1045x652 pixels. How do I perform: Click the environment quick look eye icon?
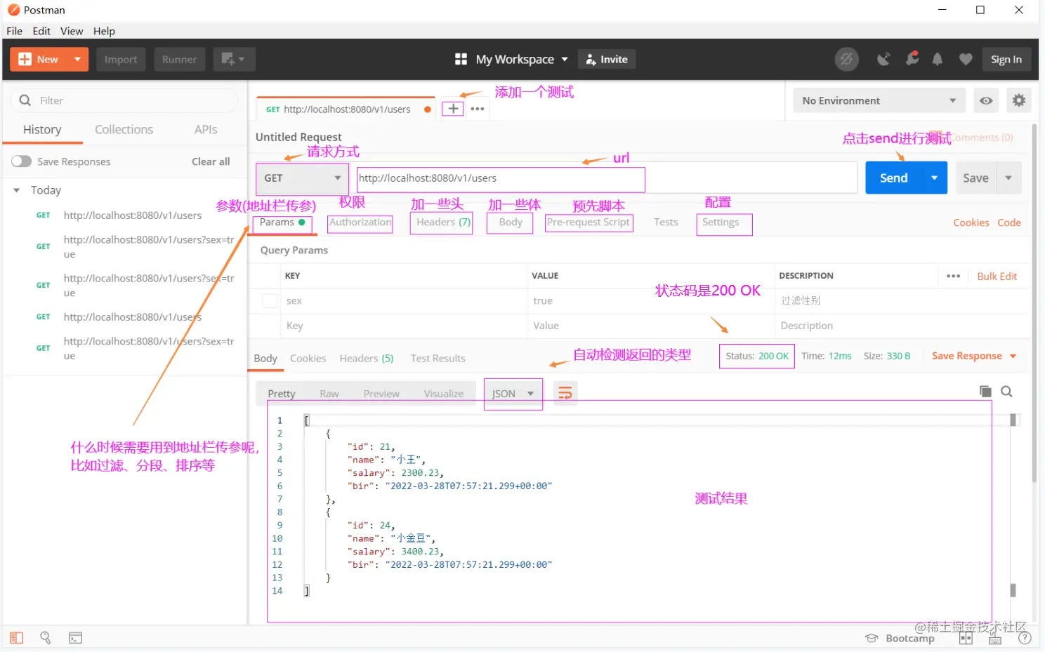pyautogui.click(x=986, y=100)
